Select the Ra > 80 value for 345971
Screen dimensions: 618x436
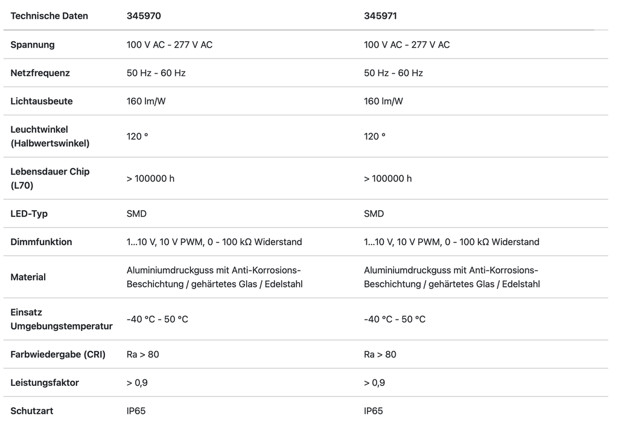pos(380,354)
